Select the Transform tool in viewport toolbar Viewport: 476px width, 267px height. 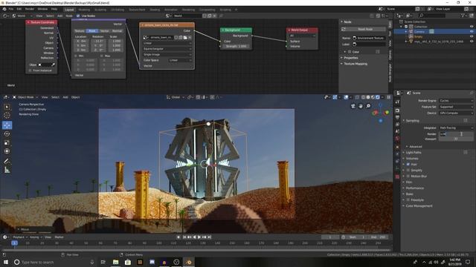[x=7, y=151]
